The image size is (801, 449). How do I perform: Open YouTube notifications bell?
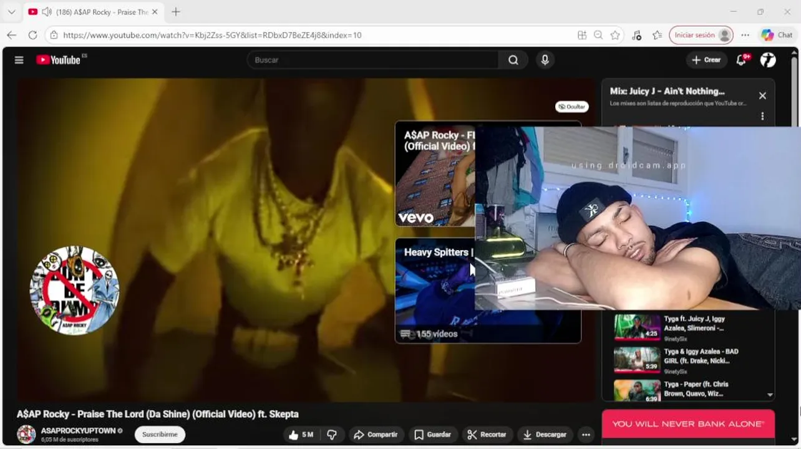tap(741, 60)
